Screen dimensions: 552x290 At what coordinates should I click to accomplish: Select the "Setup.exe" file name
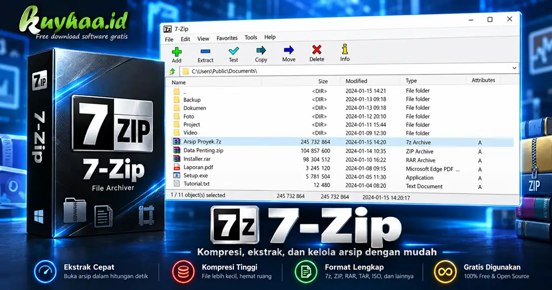coord(196,175)
